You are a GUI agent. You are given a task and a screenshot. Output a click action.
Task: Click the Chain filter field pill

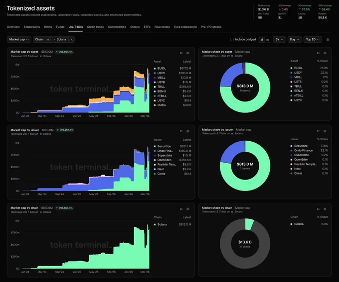point(39,39)
